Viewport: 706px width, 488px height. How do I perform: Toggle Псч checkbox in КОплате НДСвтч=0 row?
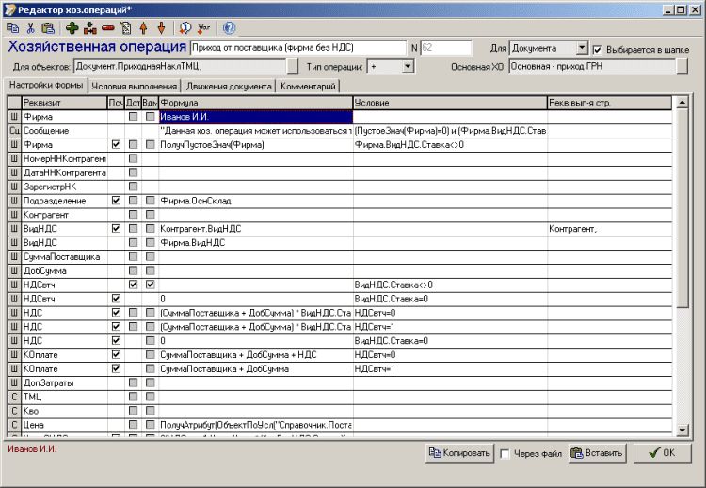click(116, 354)
